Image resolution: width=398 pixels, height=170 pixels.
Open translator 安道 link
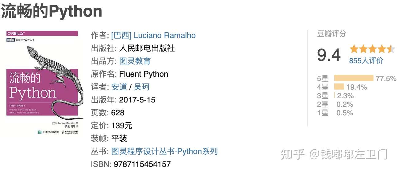(x=119, y=87)
